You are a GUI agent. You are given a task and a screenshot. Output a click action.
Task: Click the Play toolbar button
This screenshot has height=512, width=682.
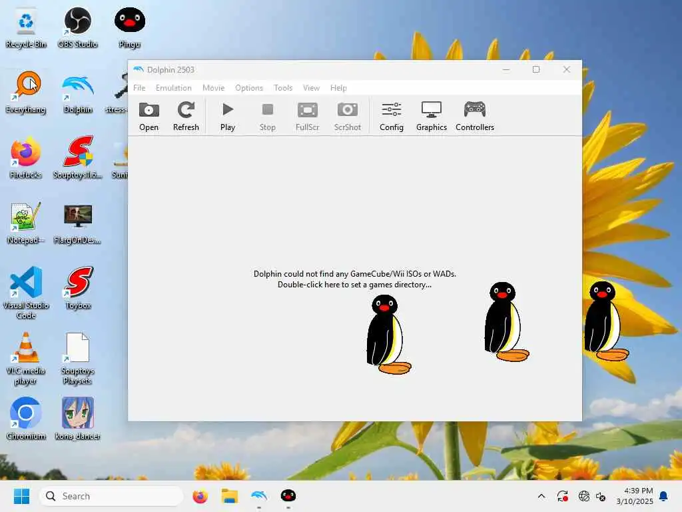pyautogui.click(x=228, y=116)
